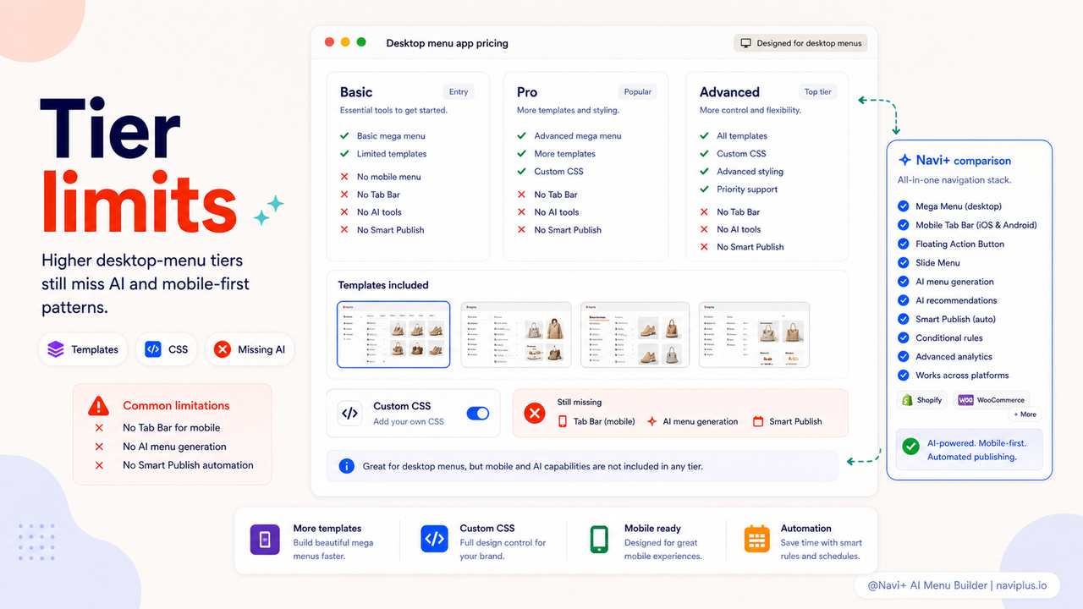Click the Advanced plan title

coord(729,92)
